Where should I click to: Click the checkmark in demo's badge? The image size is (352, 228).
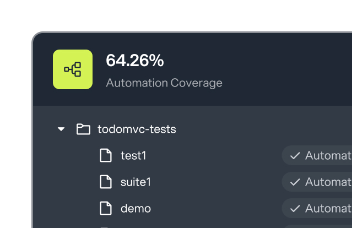[x=295, y=209]
